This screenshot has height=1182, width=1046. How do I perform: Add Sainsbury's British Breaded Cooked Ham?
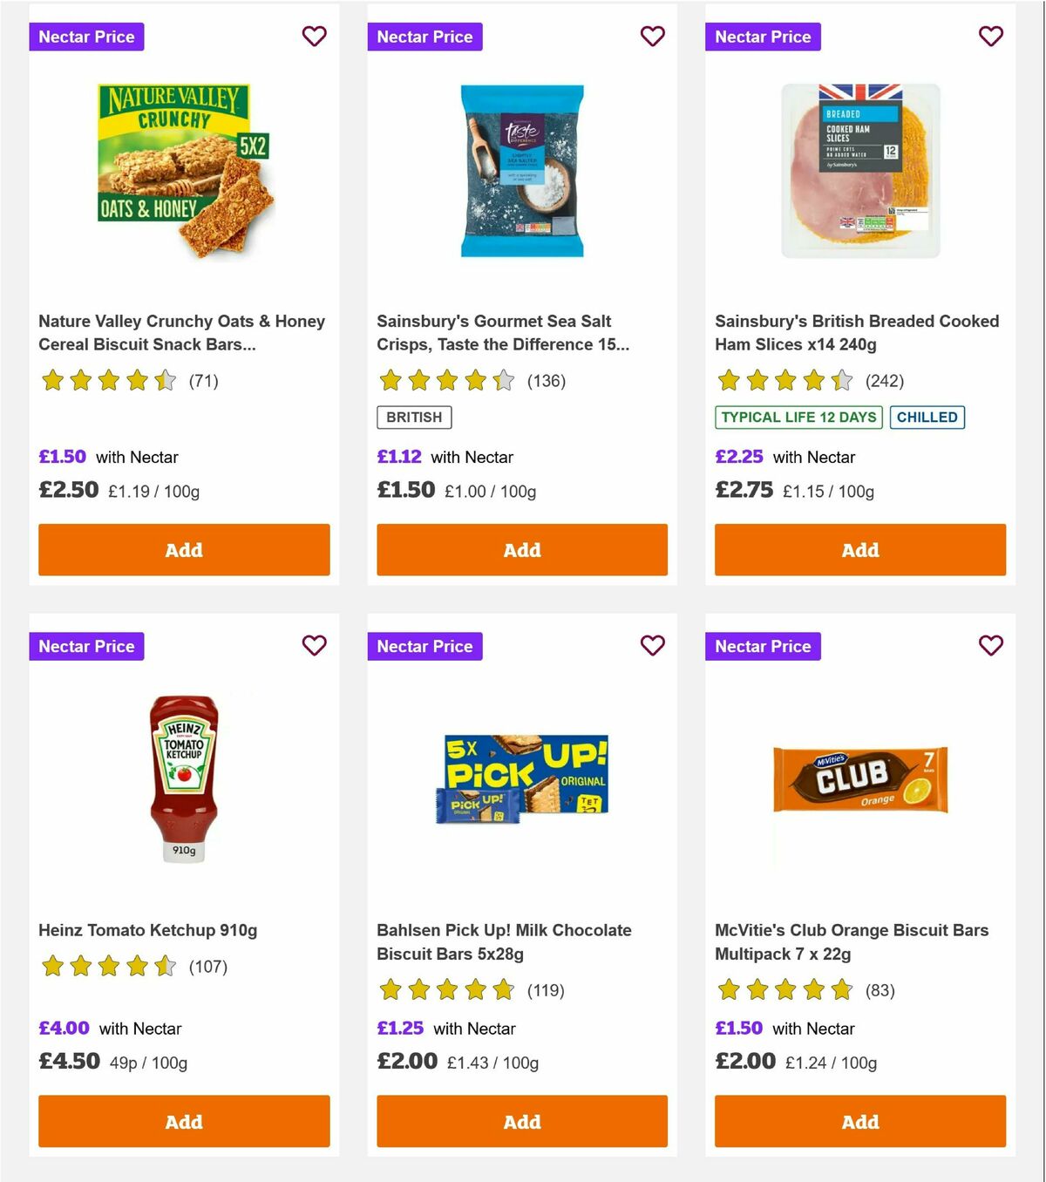click(859, 550)
